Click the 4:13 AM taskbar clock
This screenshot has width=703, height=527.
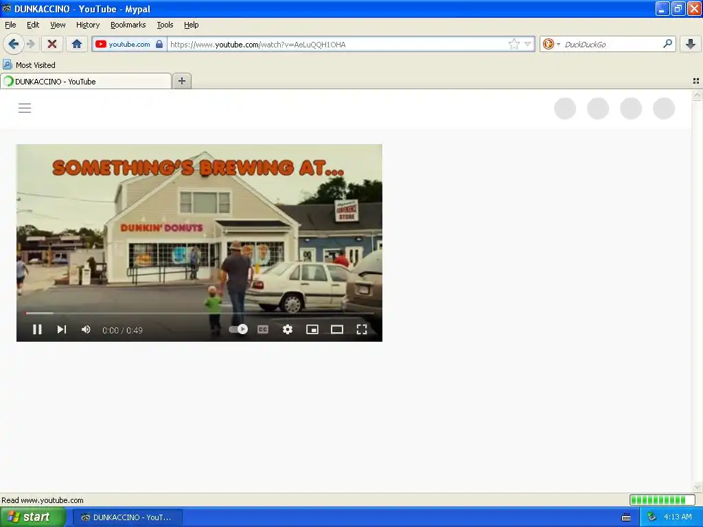678,517
